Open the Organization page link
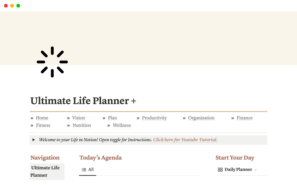 point(201,118)
